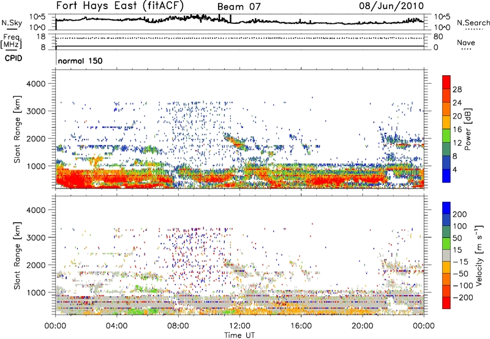Click the '12:00' time axis label
This screenshot has width=490, height=339.
tap(239, 326)
